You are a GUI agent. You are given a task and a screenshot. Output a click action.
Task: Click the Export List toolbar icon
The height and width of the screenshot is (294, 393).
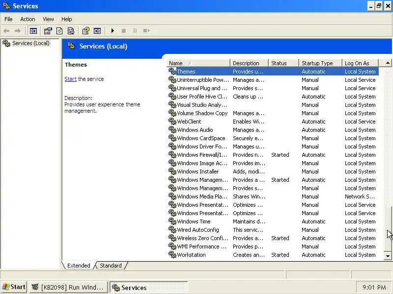(71, 31)
